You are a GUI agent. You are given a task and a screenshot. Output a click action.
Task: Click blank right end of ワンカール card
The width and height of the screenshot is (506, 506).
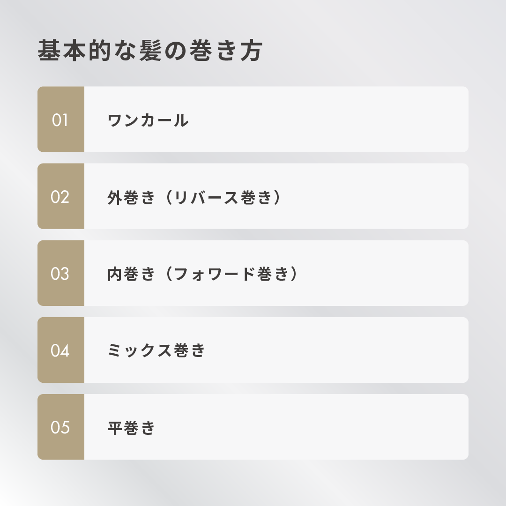coord(422,120)
